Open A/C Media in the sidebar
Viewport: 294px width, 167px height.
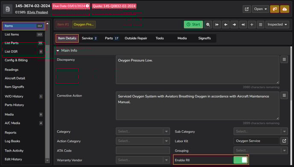point(24,123)
